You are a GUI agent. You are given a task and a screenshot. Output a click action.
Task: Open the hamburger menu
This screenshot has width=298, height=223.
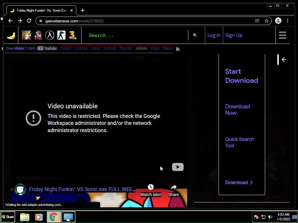pos(282,35)
